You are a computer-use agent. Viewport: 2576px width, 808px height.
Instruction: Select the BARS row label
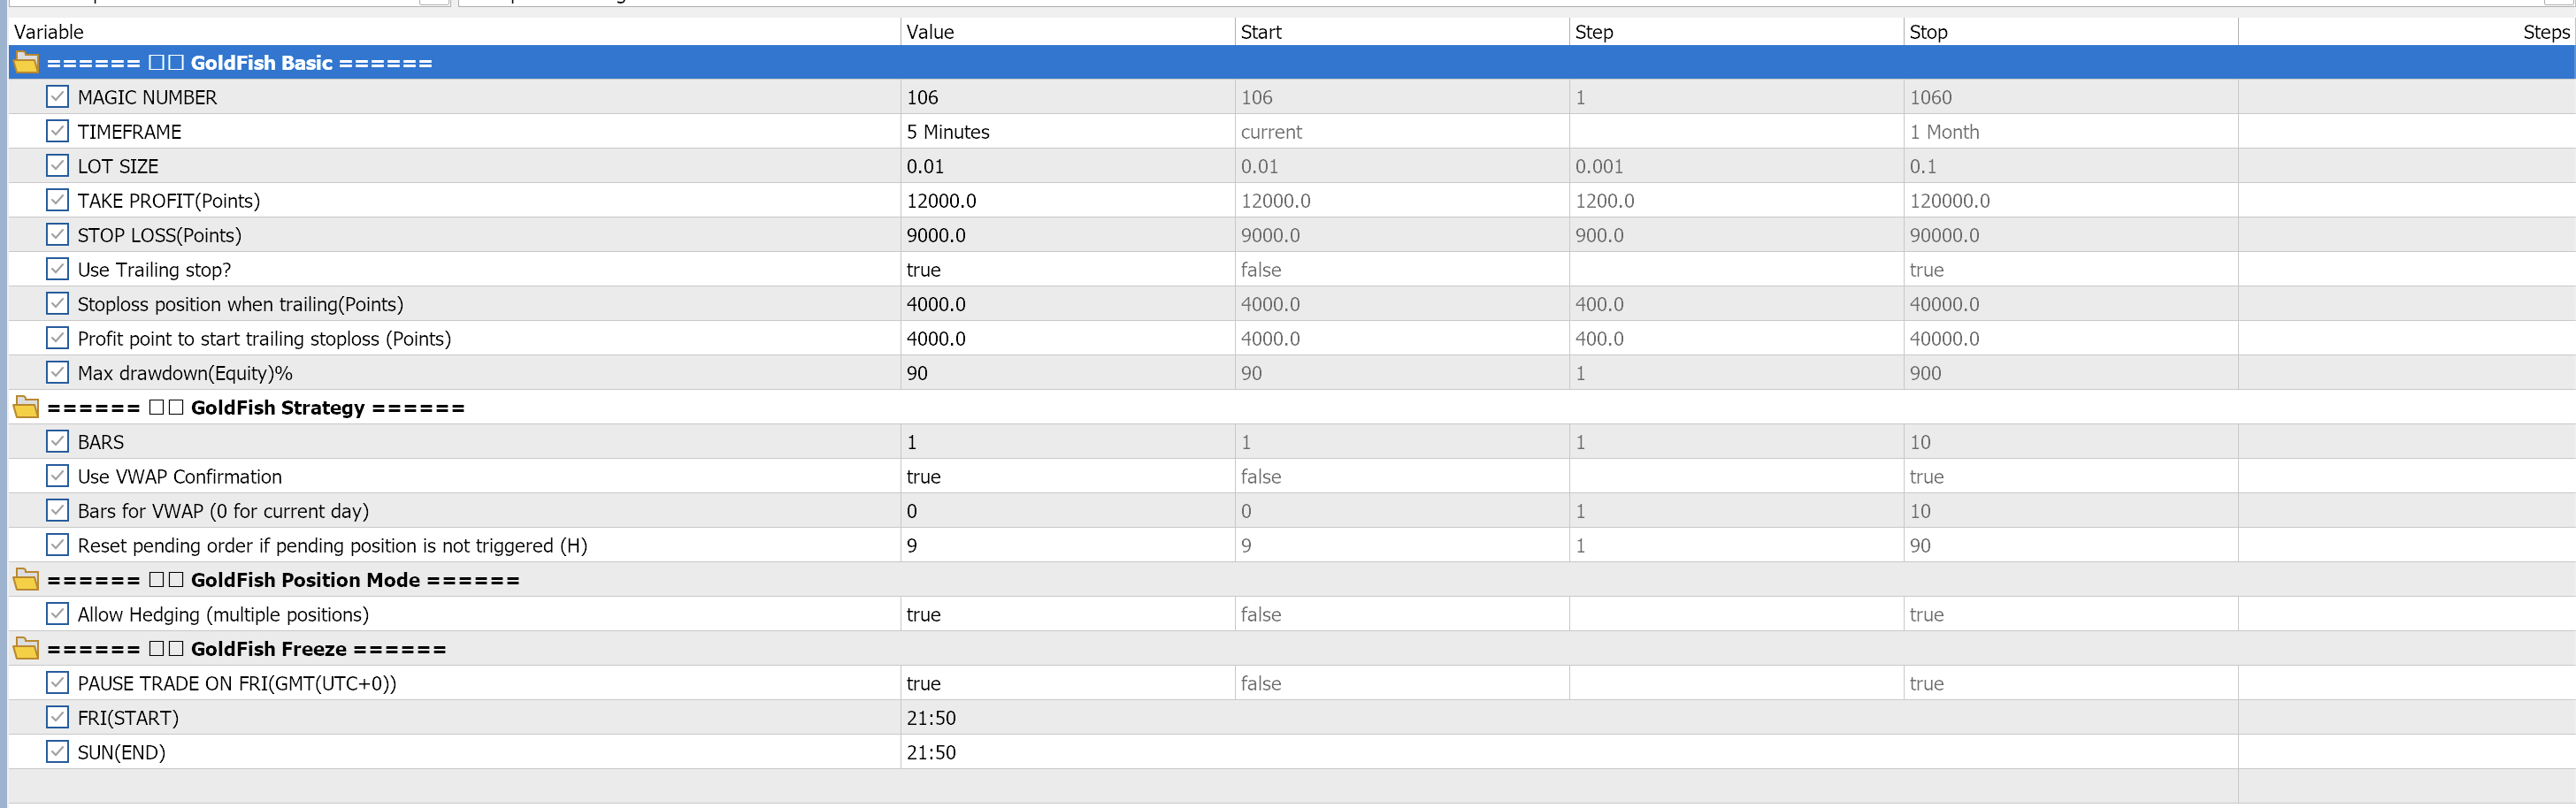[x=101, y=442]
